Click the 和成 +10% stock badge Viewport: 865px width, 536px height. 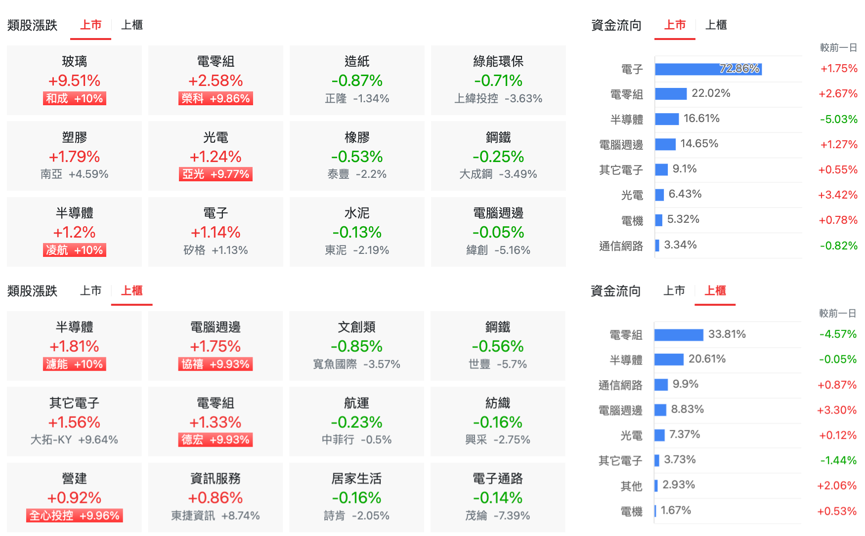tap(74, 98)
